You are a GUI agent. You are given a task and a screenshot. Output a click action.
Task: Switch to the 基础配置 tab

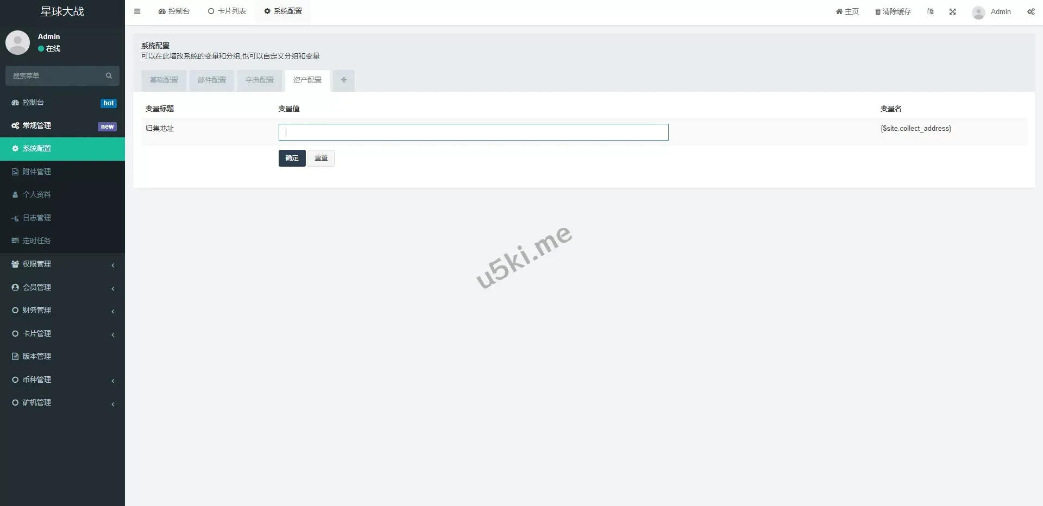[x=164, y=80]
